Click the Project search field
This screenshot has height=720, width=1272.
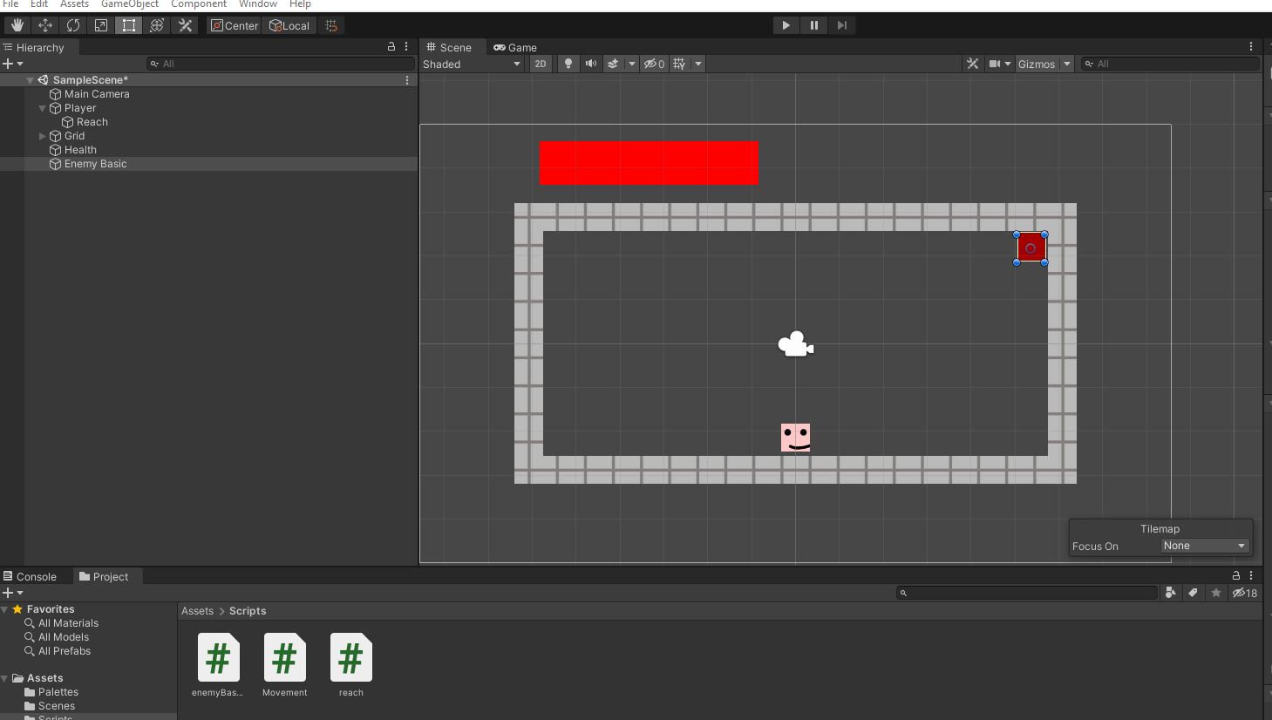(x=1027, y=593)
